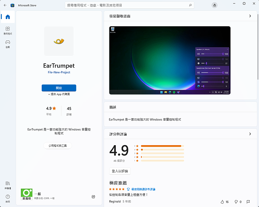Viewport: 259px width, 207px height.
Task: Open the Utilities and tools category tag
Action: [58, 146]
